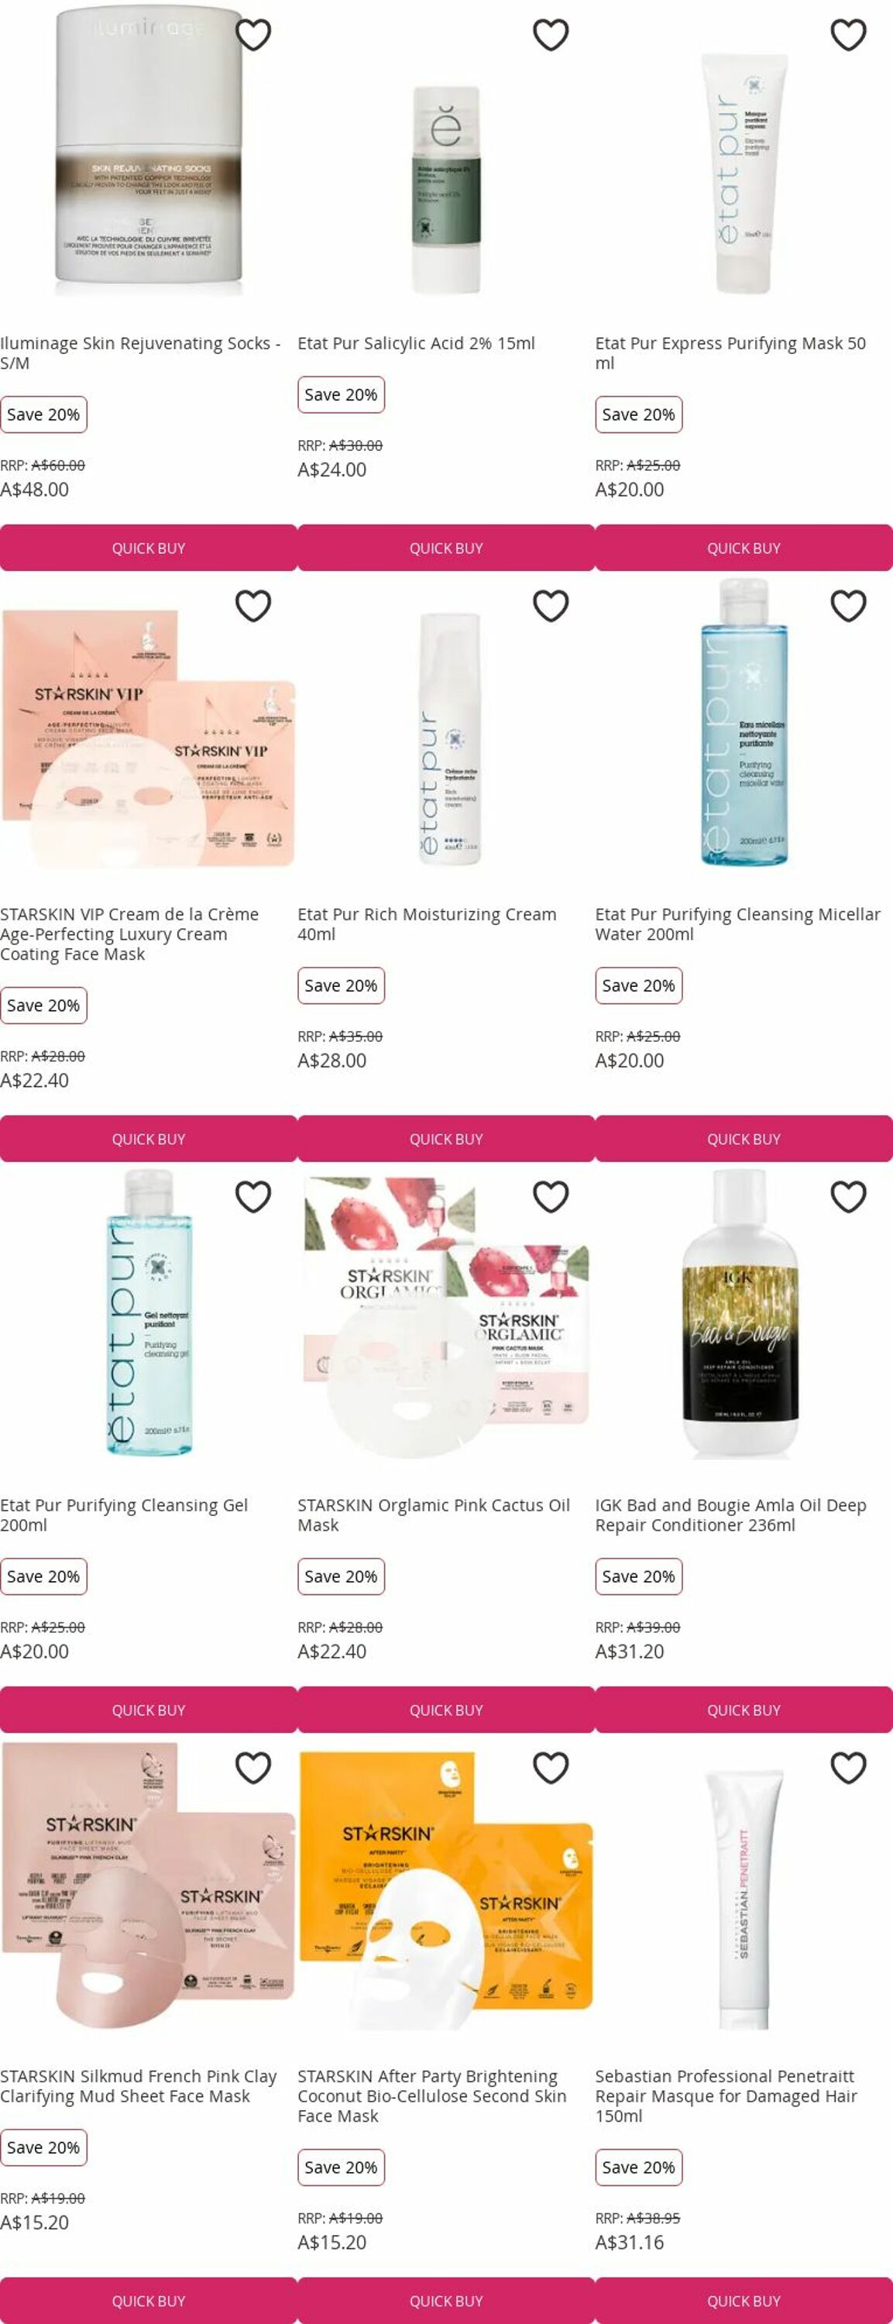Heart the STARSKIN Silkmud French Pink Clay mask
Screen dimensions: 893x2324
coord(253,1769)
